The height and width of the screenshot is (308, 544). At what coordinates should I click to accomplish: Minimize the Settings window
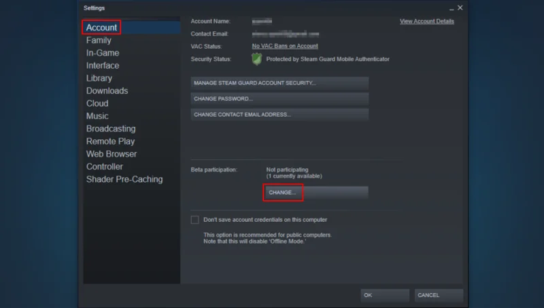click(x=452, y=8)
